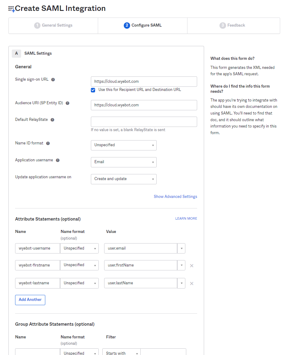Screen dimensions: 288x355
Task: Open the Application username dropdown
Action: (123, 162)
